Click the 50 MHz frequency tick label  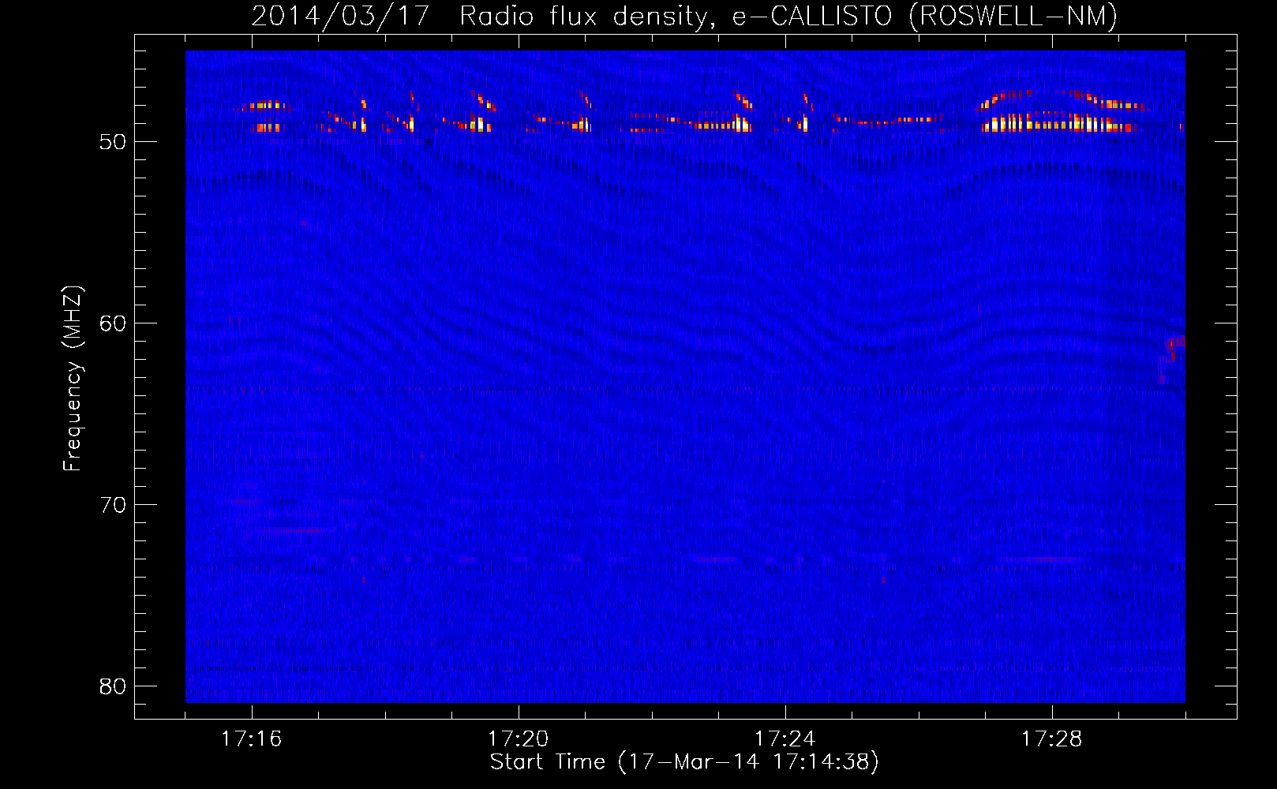(x=113, y=142)
